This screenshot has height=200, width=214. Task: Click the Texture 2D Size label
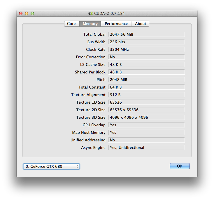(91, 110)
